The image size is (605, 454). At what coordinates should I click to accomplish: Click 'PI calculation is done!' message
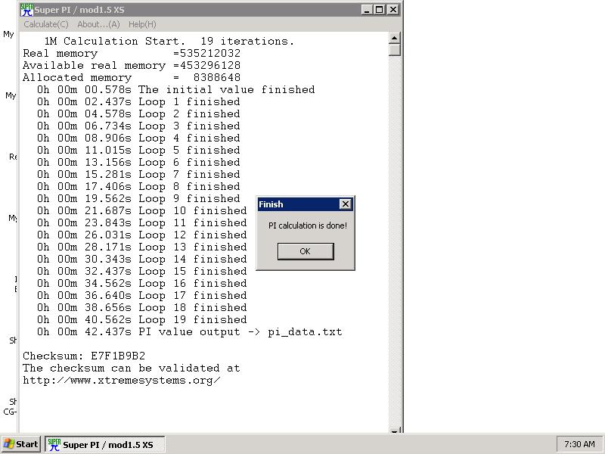(308, 225)
